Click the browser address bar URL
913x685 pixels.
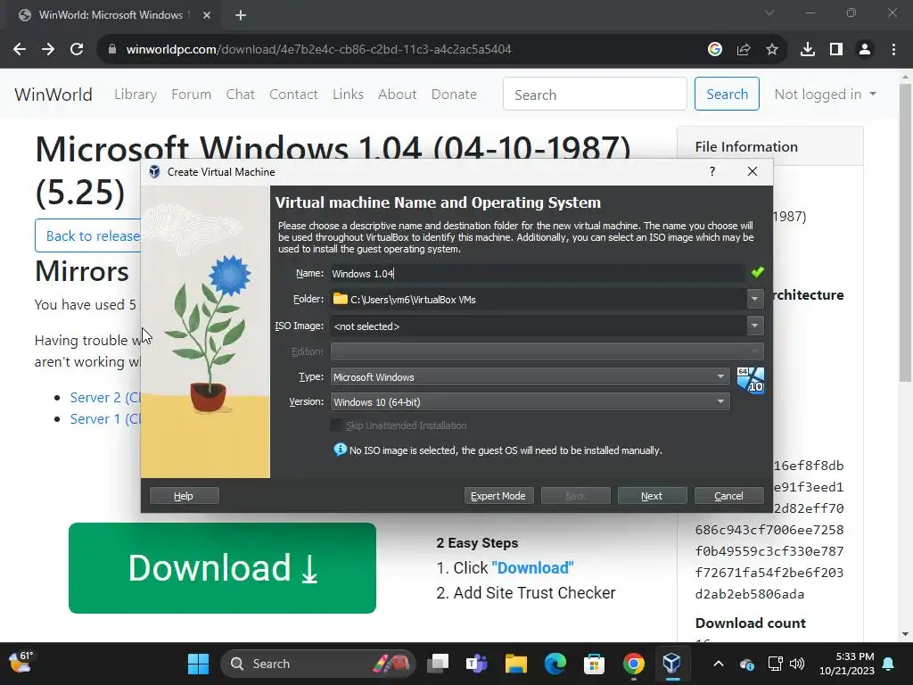318,50
